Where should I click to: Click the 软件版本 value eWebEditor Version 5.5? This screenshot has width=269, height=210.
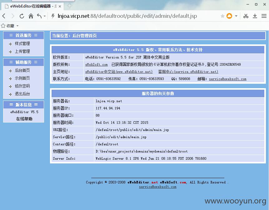(x=127, y=57)
